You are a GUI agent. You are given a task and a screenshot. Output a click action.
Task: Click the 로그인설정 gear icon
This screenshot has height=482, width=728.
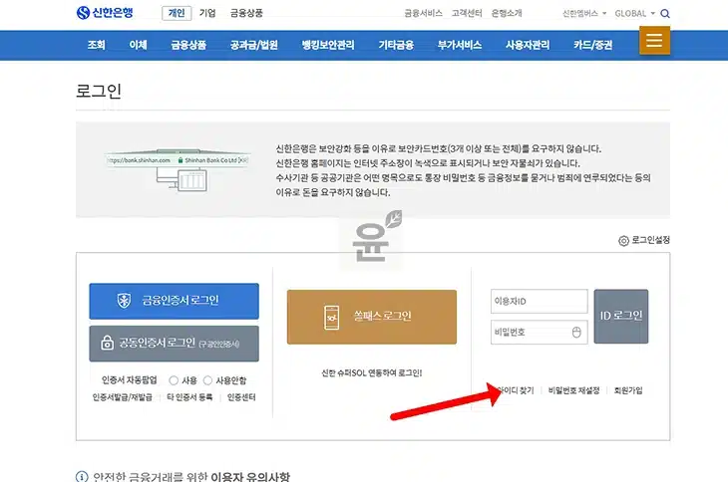(x=623, y=241)
